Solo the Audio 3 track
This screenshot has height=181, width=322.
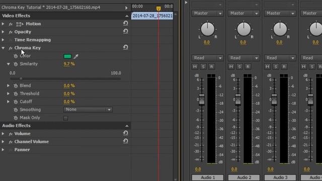click(x=276, y=66)
